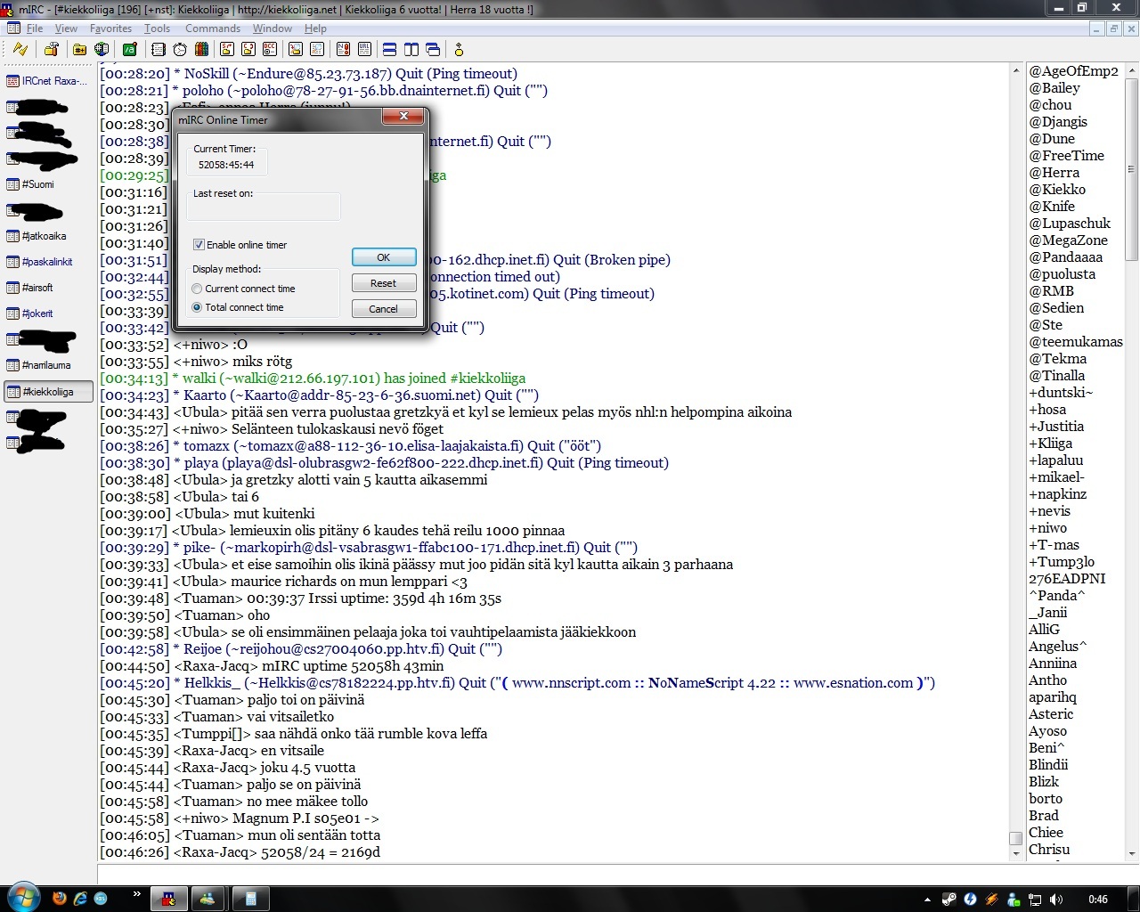Click the Tile Horizontal windows icon
This screenshot has height=912, width=1140.
389,50
